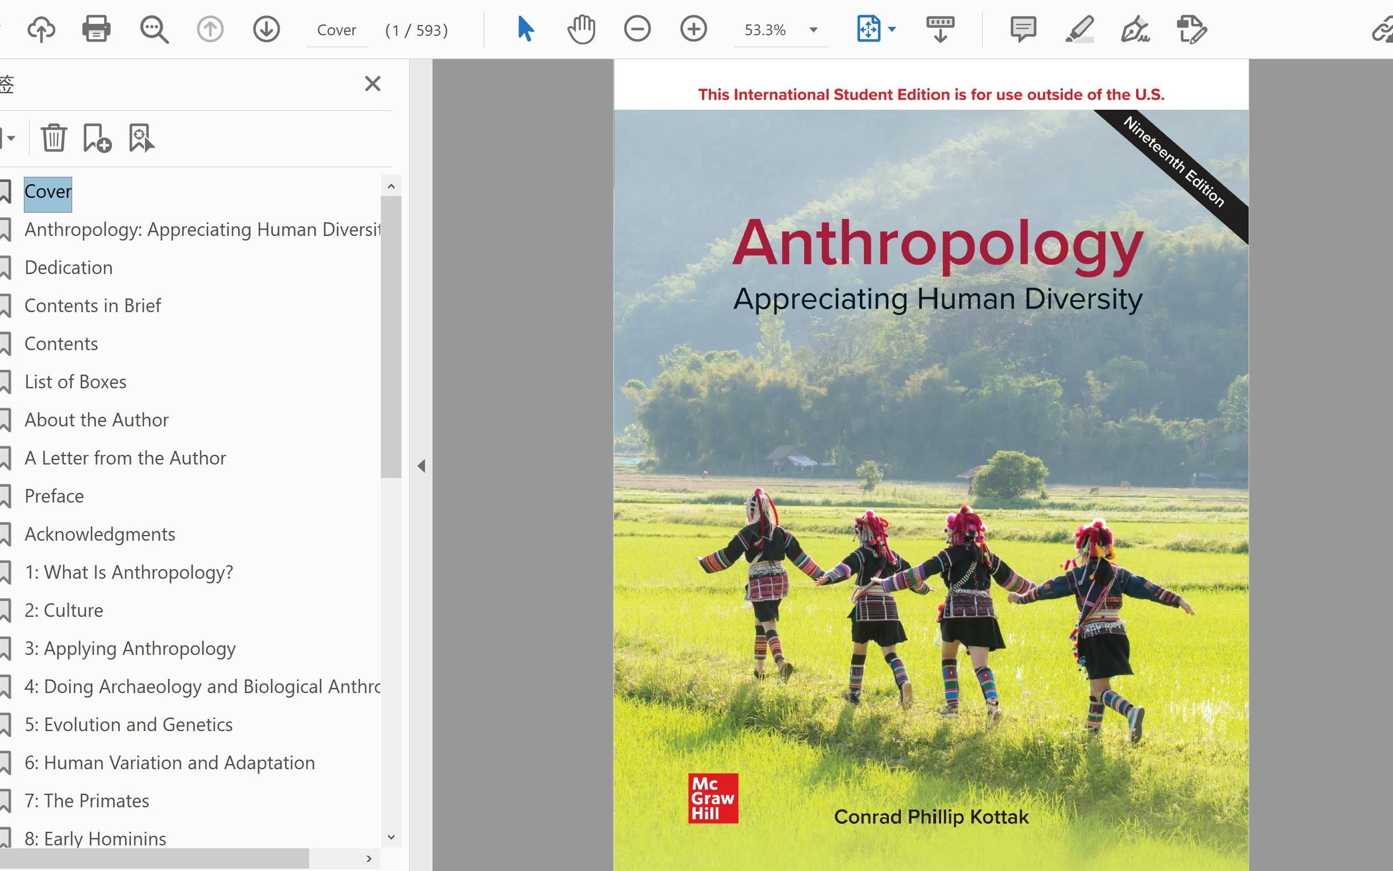Jump to chapter 2: Culture
The image size is (1393, 871).
(64, 610)
